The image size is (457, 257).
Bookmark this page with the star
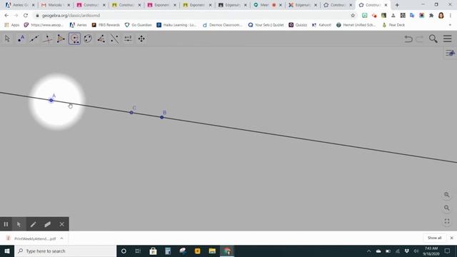tap(353, 16)
